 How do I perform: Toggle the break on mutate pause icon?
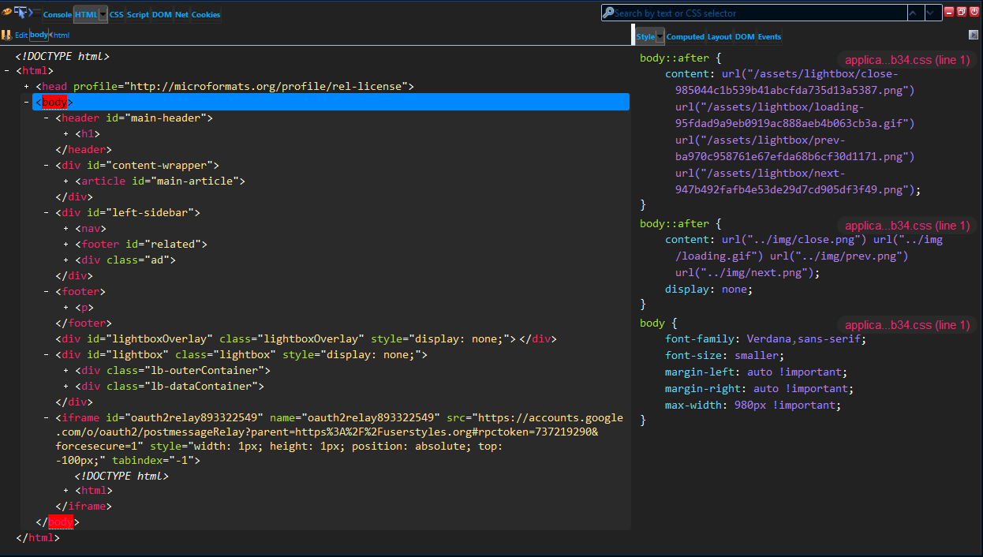click(x=6, y=35)
